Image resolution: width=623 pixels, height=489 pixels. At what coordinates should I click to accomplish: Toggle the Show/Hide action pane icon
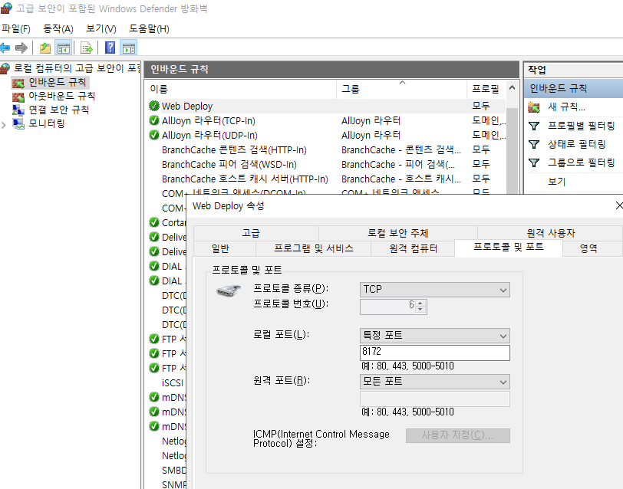tap(128, 48)
